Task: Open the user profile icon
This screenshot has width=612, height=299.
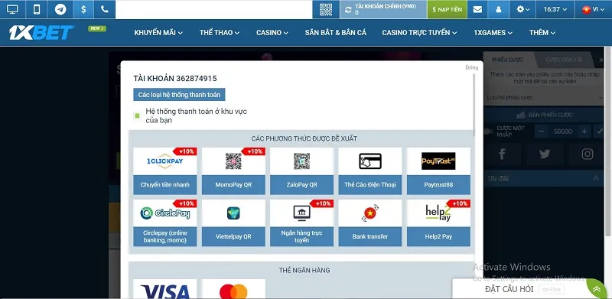Action: pos(499,9)
